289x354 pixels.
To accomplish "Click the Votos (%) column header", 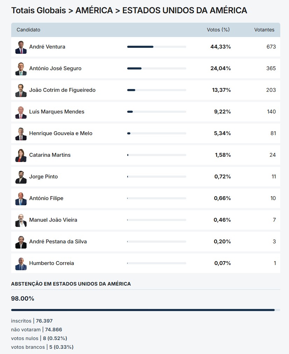I will (x=218, y=30).
